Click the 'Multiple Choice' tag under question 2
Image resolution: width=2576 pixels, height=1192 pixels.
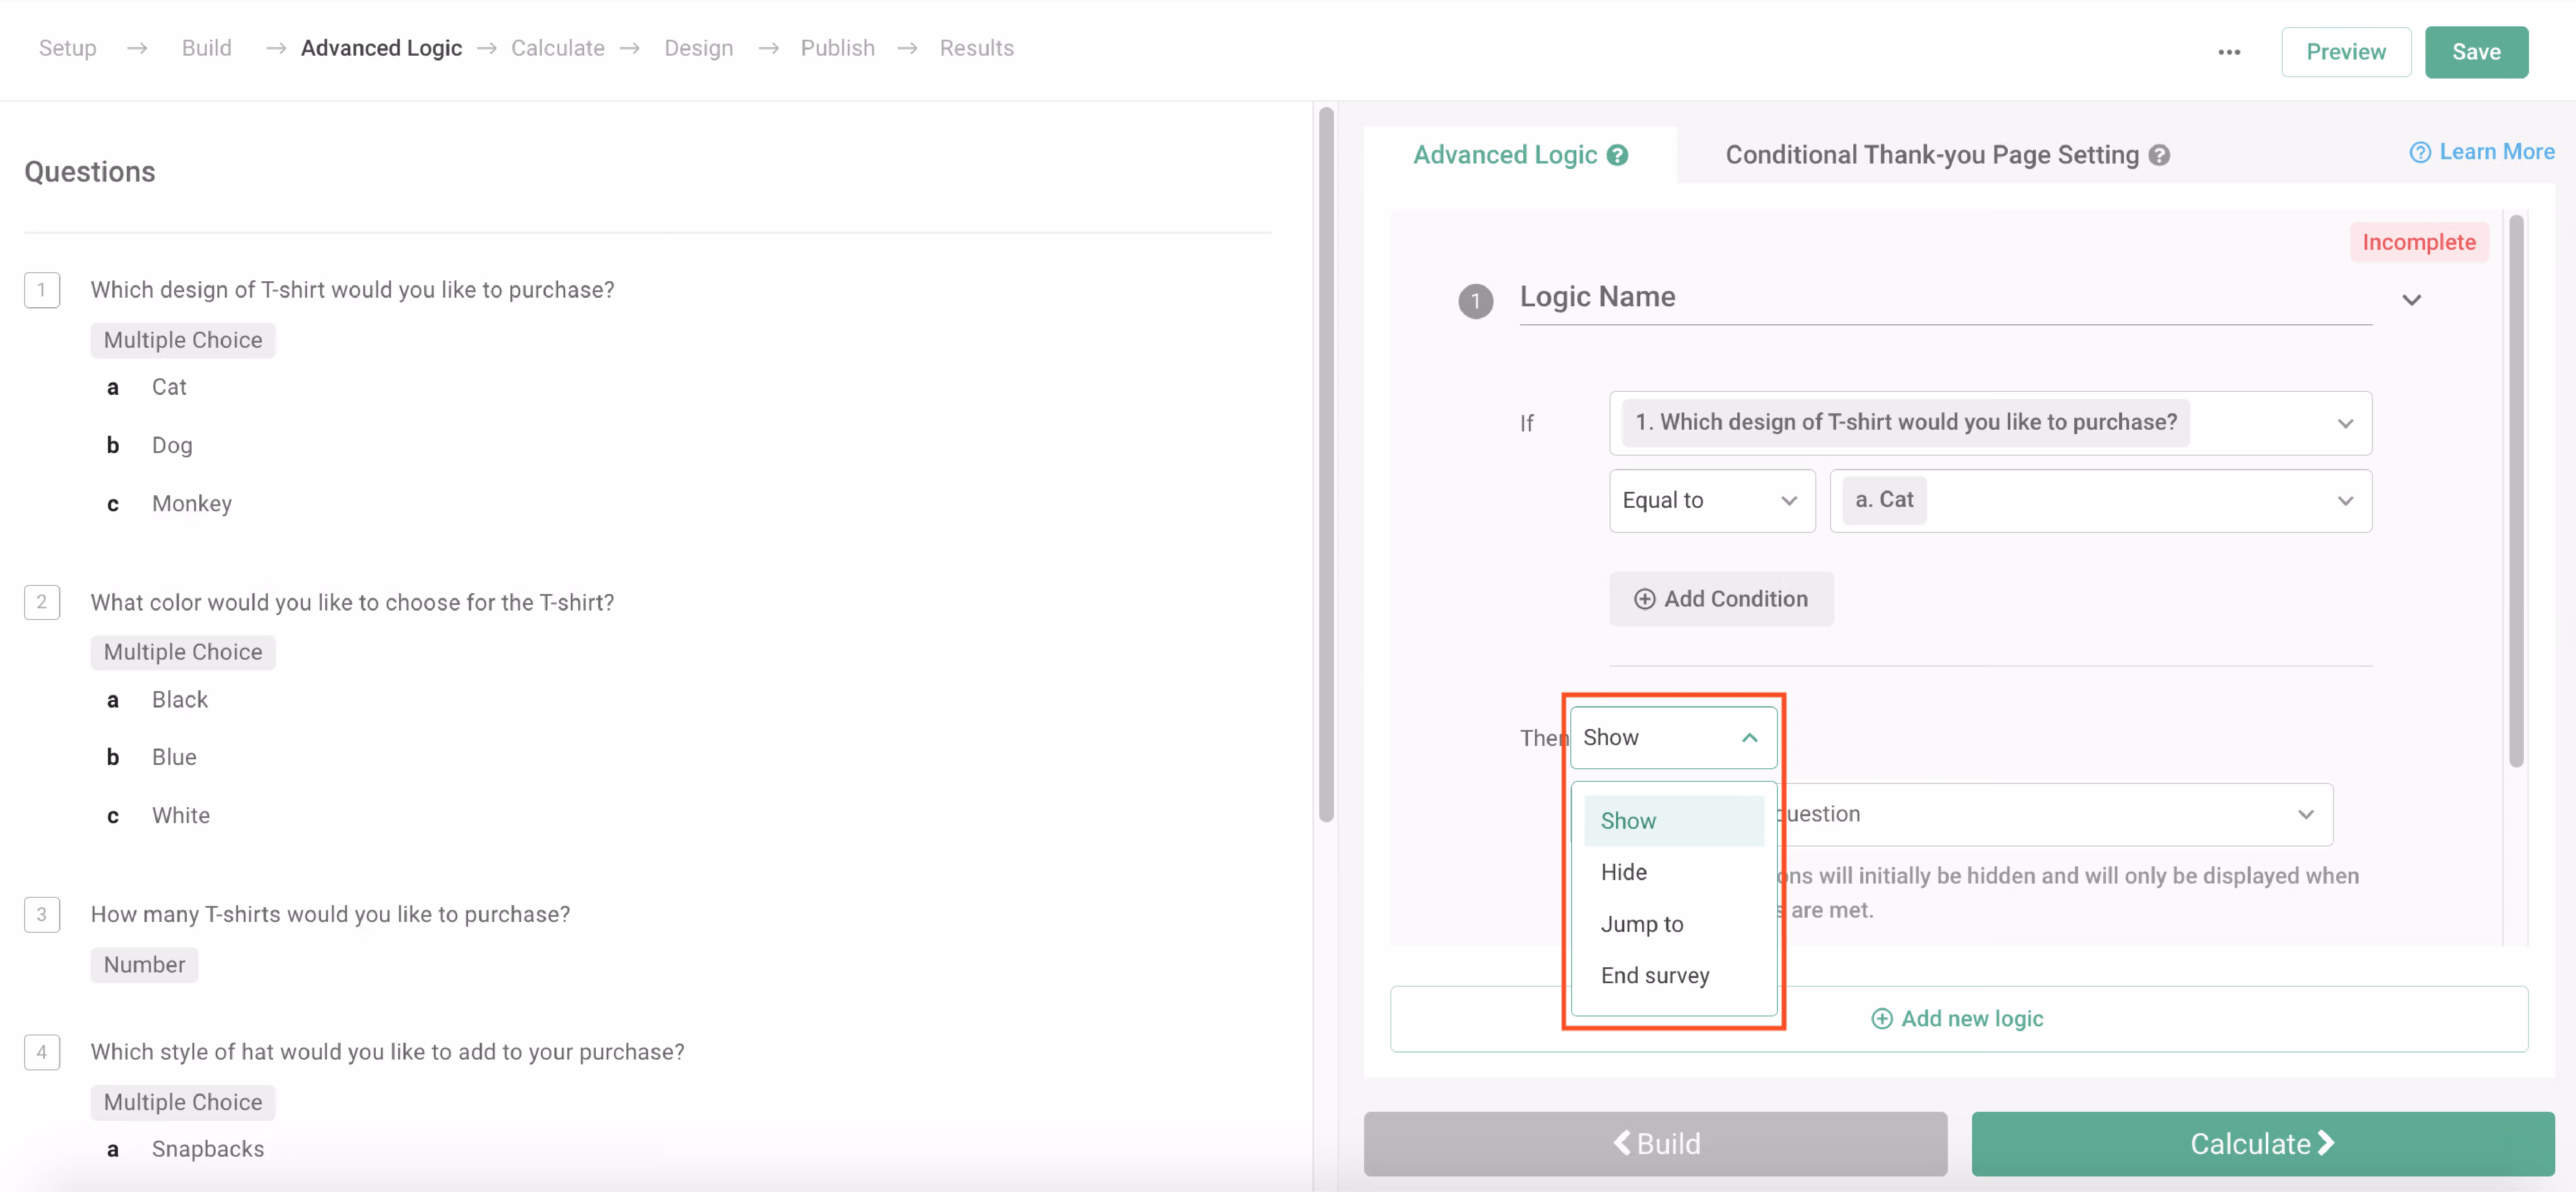183,652
